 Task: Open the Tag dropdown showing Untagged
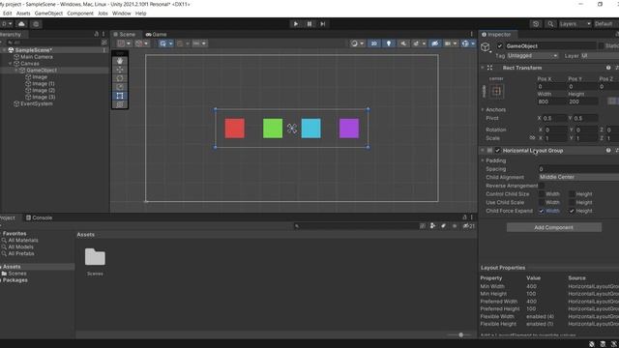click(533, 56)
